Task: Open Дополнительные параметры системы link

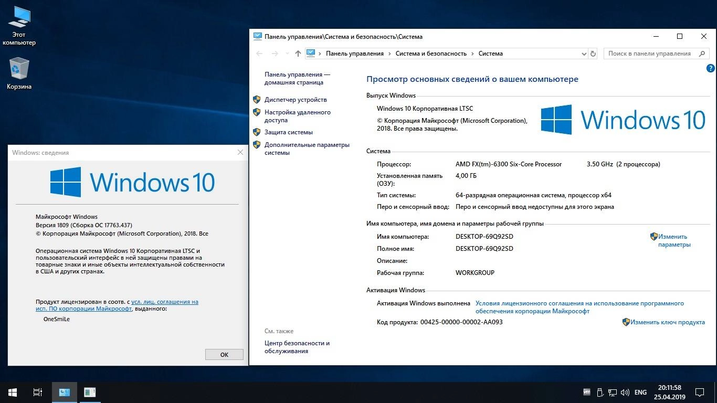Action: (x=307, y=149)
